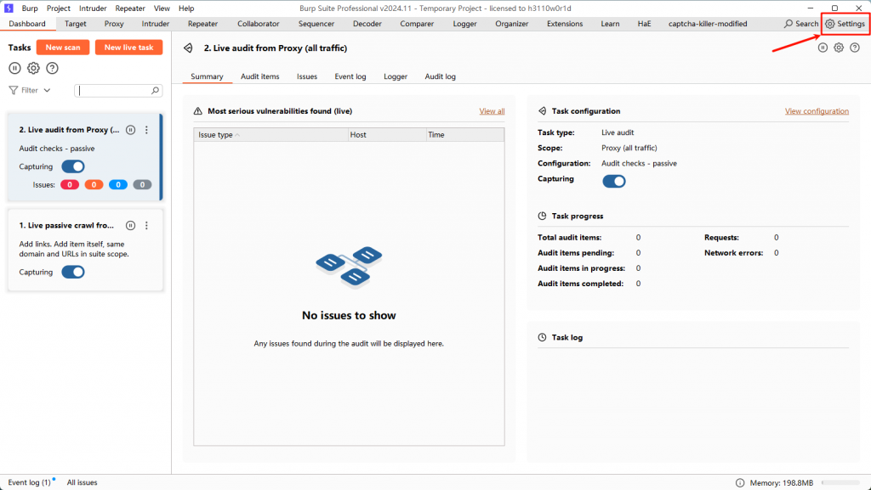The image size is (871, 490).
Task: Open task details settings gear icon
Action: pyautogui.click(x=839, y=48)
